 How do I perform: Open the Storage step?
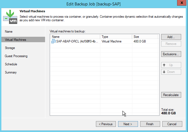point(10,48)
